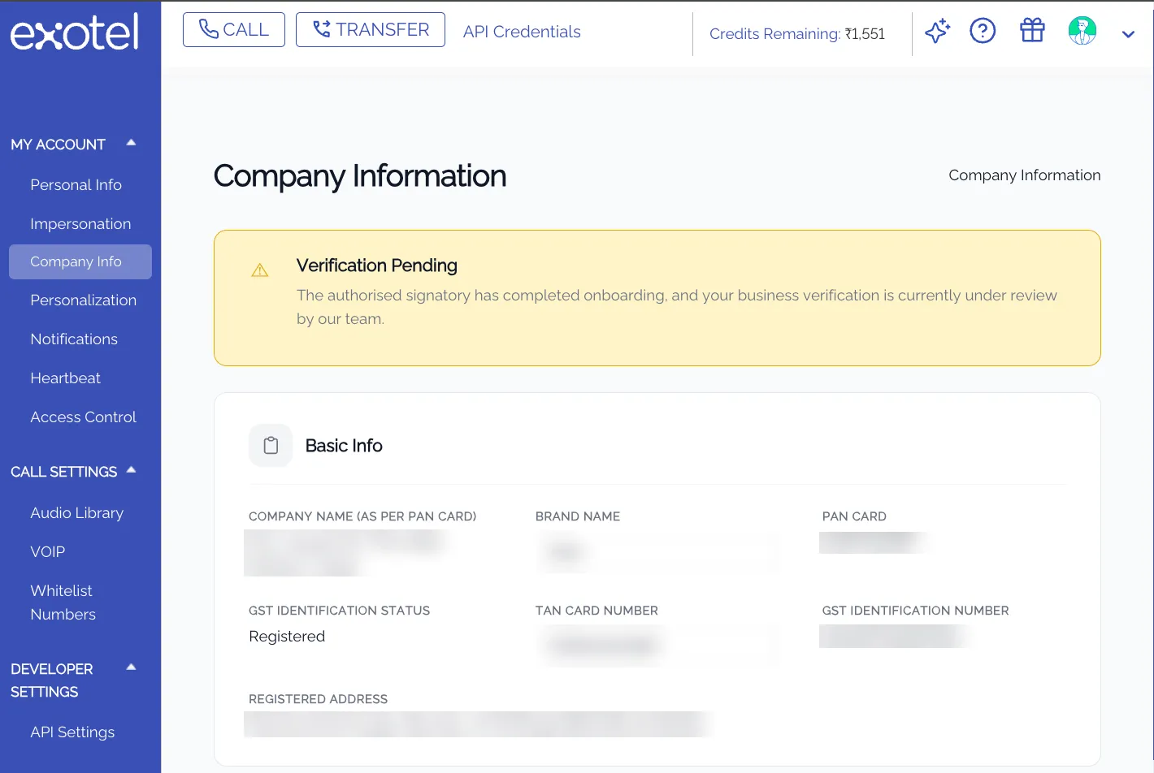Click the 'REGISTERED ADDRESS' label
This screenshot has height=773, width=1154.
[x=318, y=699]
